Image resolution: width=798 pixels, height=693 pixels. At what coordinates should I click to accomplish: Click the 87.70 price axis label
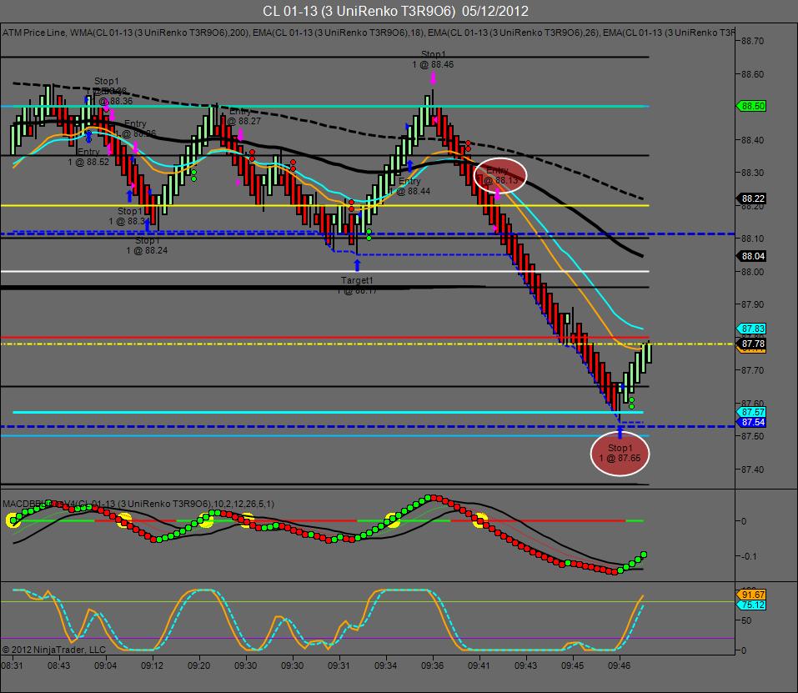point(752,370)
